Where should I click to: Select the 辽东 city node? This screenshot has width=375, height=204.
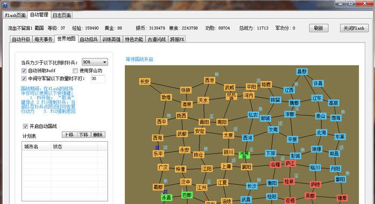317,98
